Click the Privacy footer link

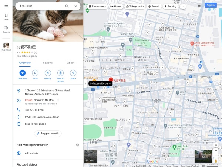(176, 166)
